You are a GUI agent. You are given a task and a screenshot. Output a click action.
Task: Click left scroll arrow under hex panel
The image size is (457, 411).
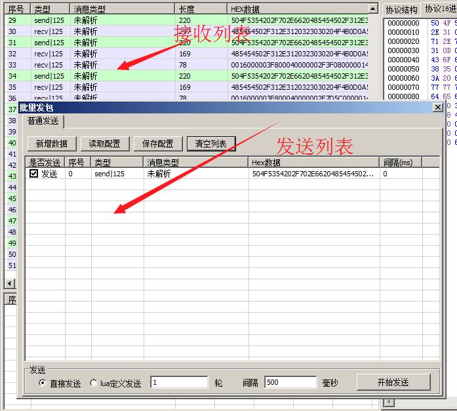388,403
